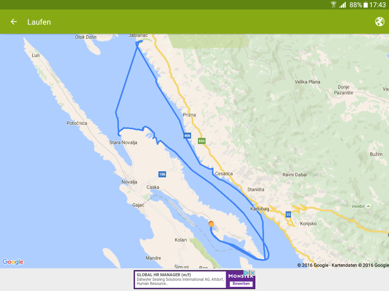Tap the battery icon in status bar

point(365,5)
